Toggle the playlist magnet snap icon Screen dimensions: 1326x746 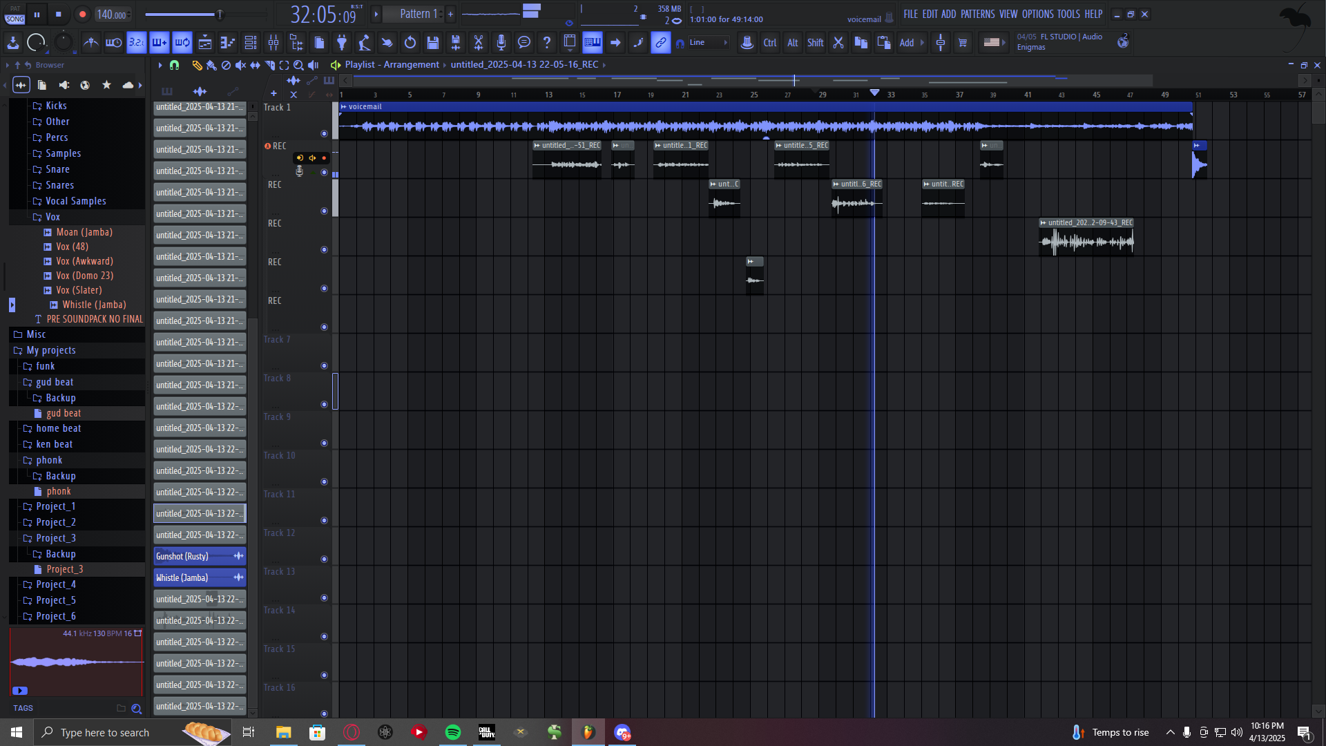click(174, 65)
